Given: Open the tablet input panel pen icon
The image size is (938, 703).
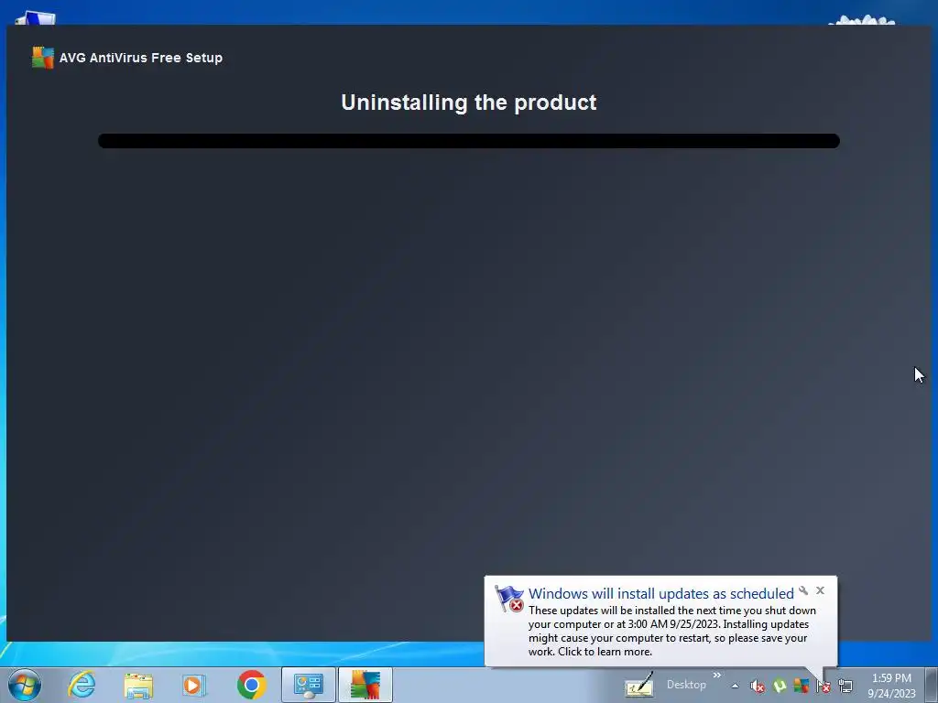Looking at the screenshot, I should (638, 685).
